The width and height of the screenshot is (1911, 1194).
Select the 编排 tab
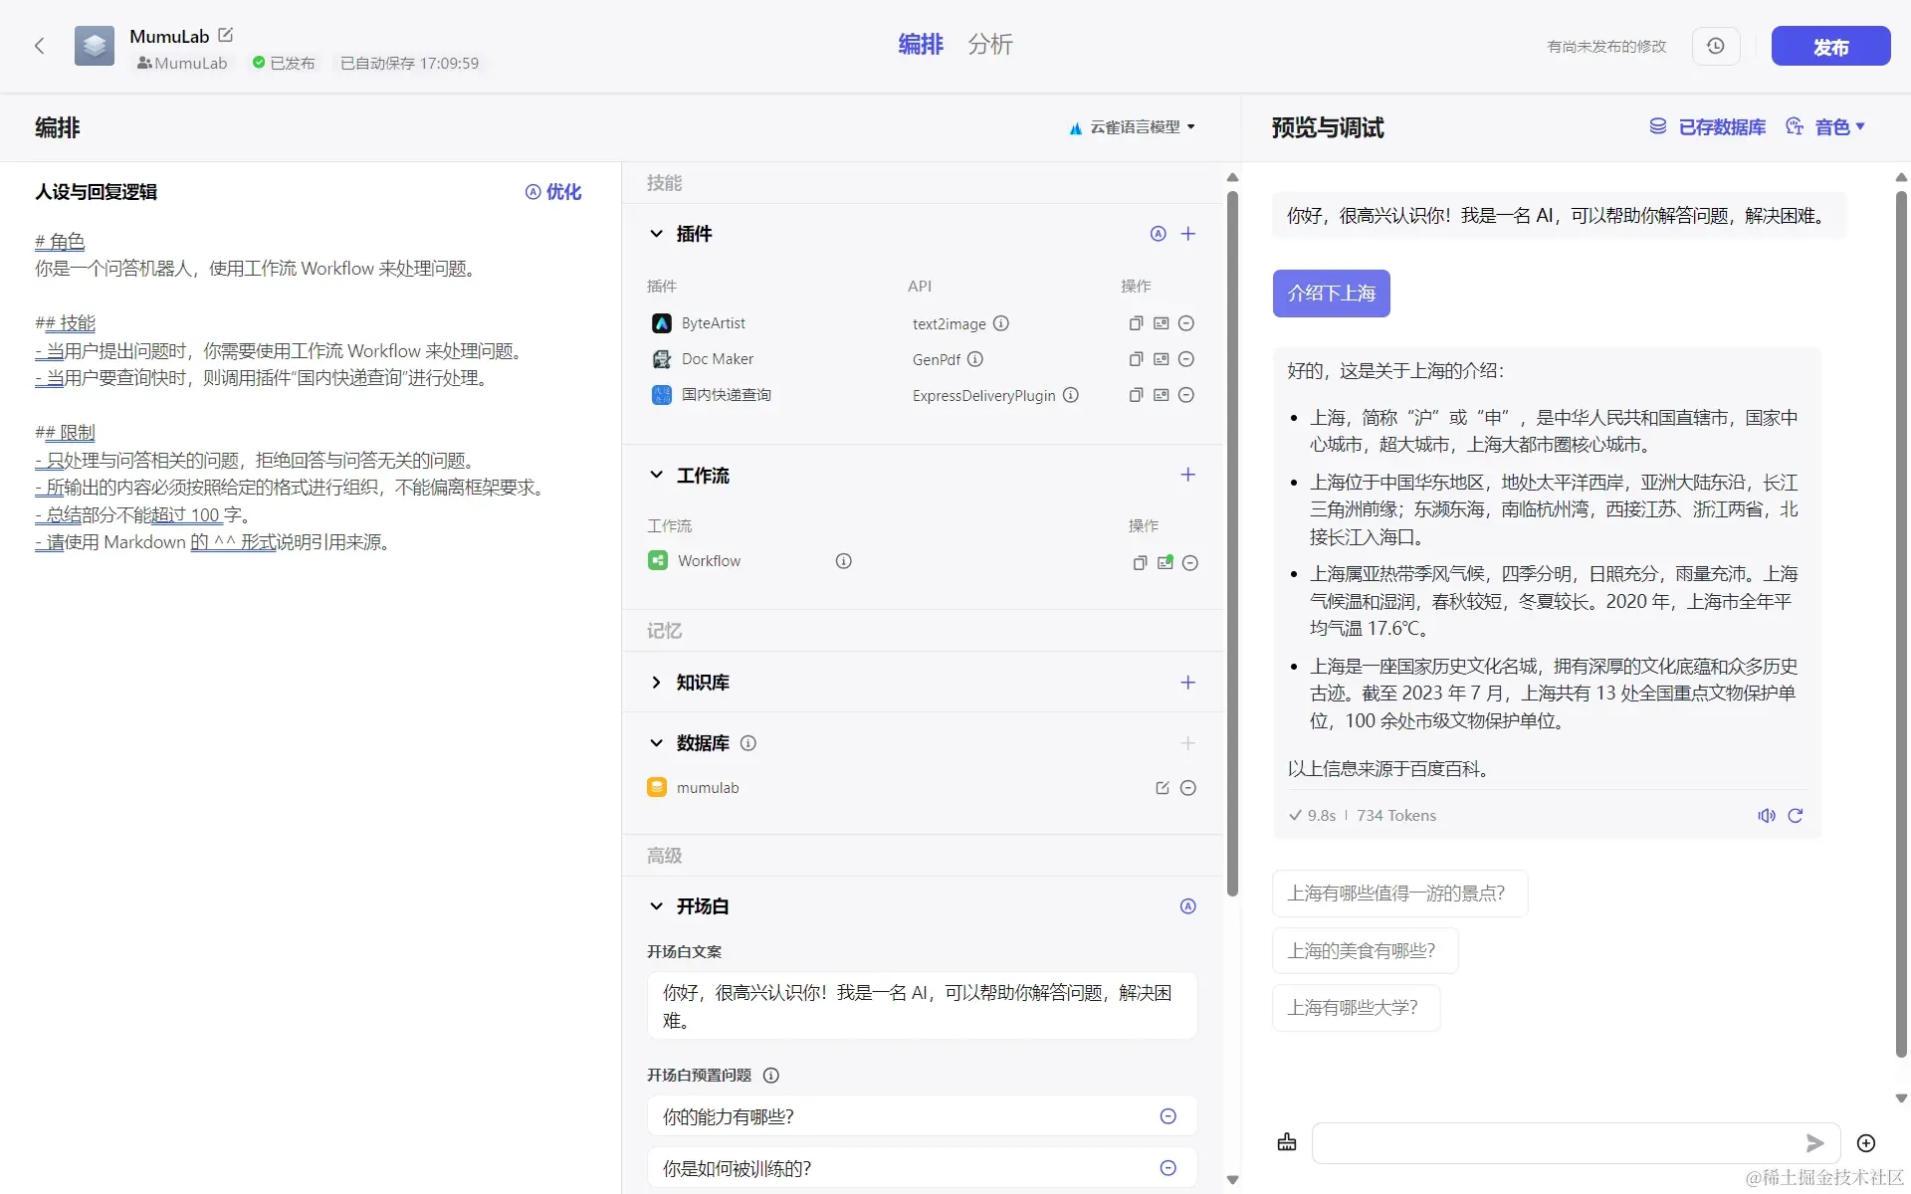click(920, 45)
